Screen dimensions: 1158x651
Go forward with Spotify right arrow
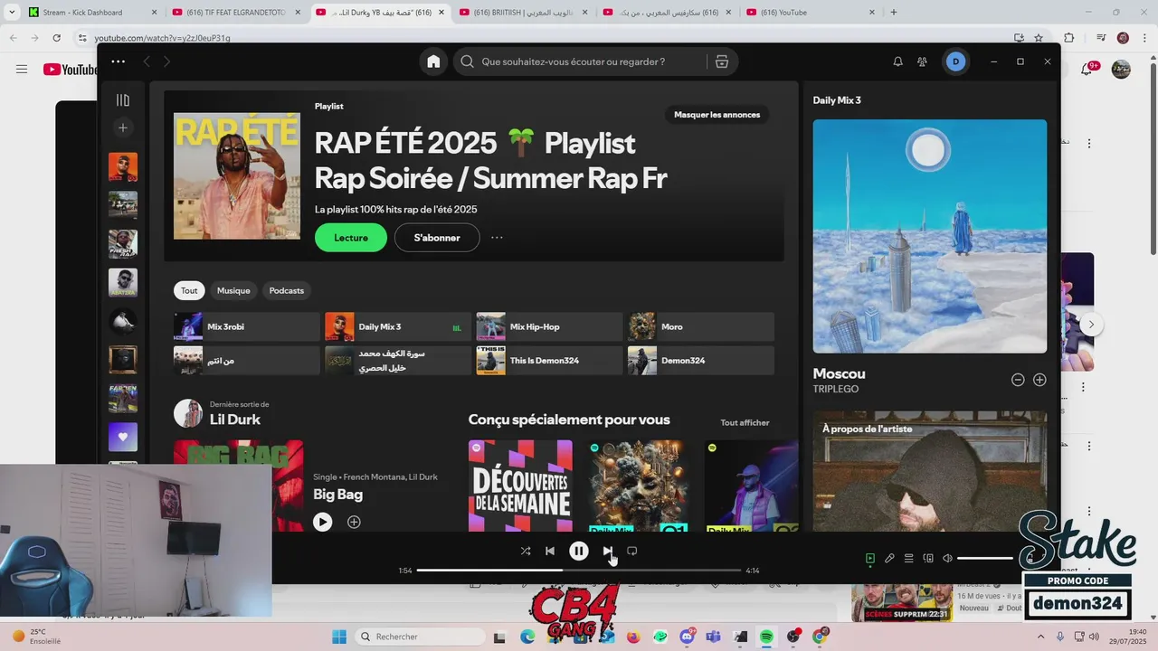click(166, 61)
